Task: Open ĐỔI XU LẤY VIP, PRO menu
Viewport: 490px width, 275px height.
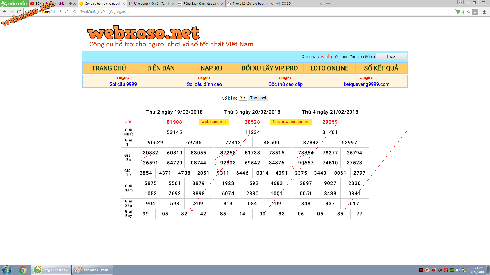Action: [269, 68]
